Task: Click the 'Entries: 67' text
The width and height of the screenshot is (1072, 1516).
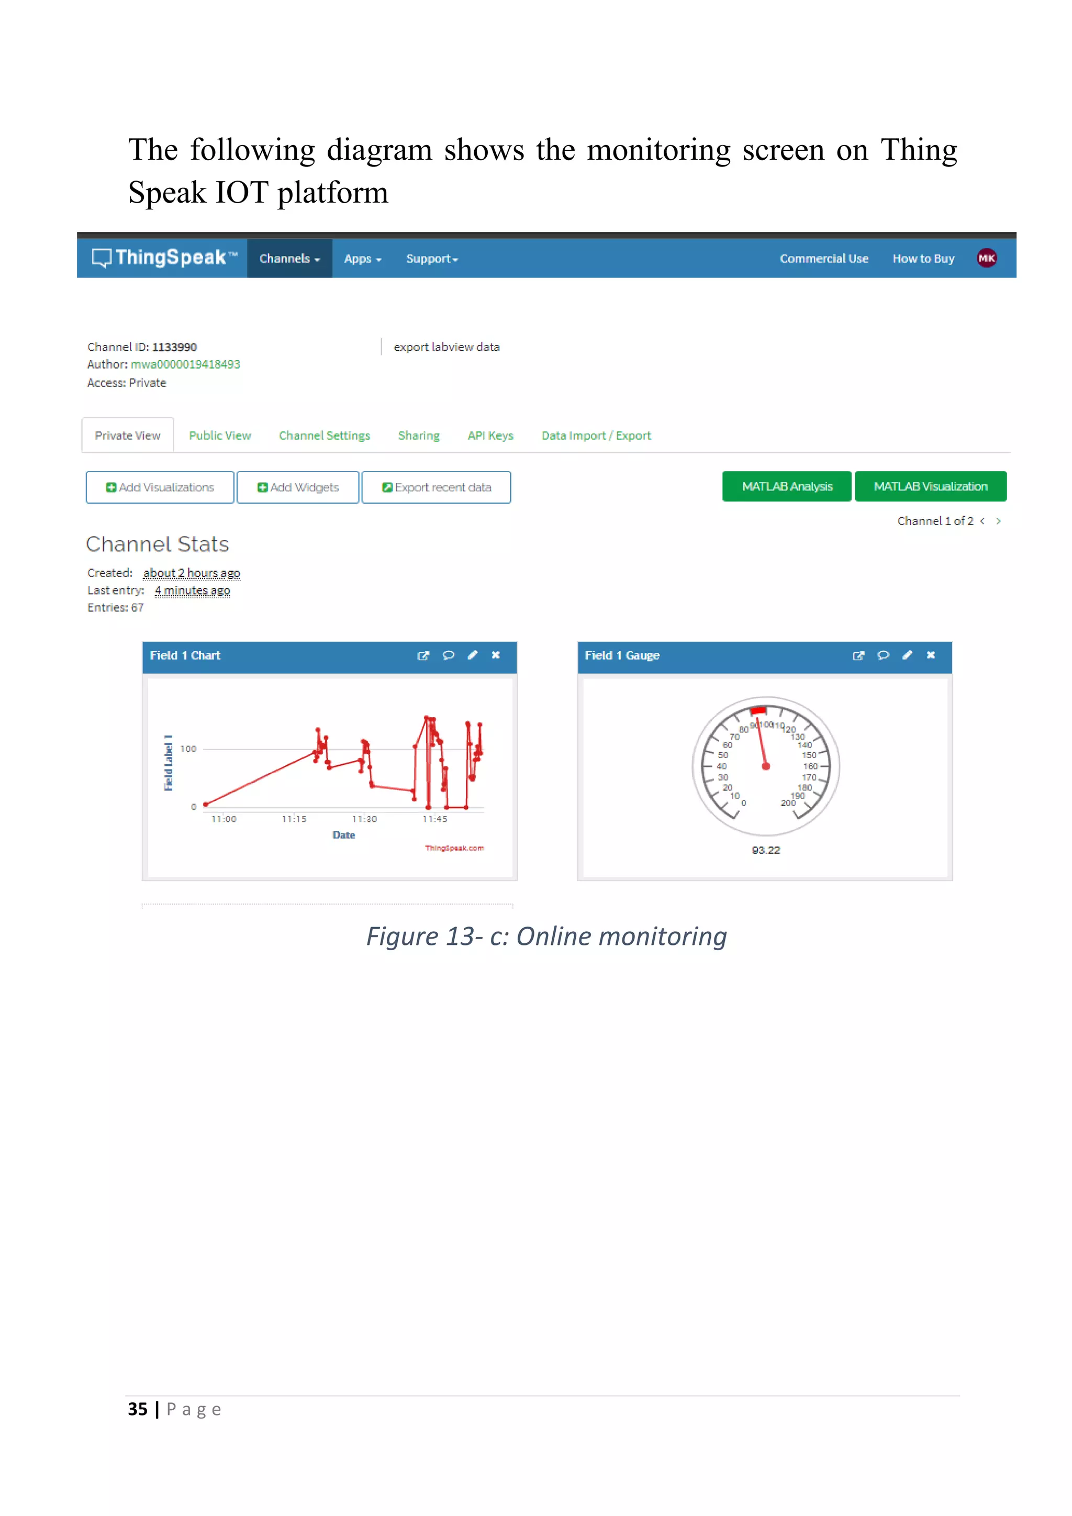Action: point(116,607)
